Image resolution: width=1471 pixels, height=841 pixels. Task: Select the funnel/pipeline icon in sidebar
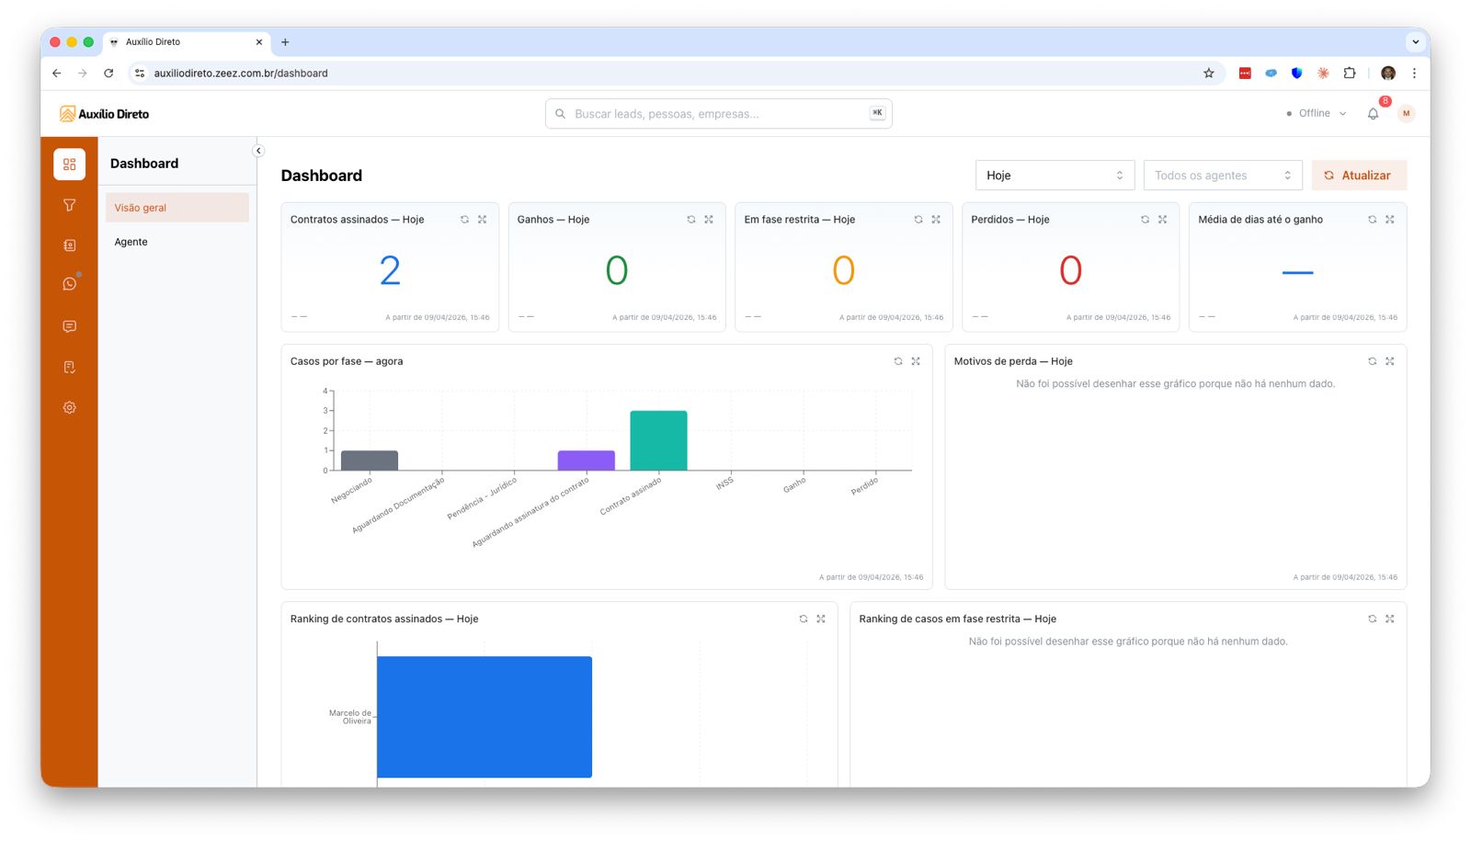[69, 205]
